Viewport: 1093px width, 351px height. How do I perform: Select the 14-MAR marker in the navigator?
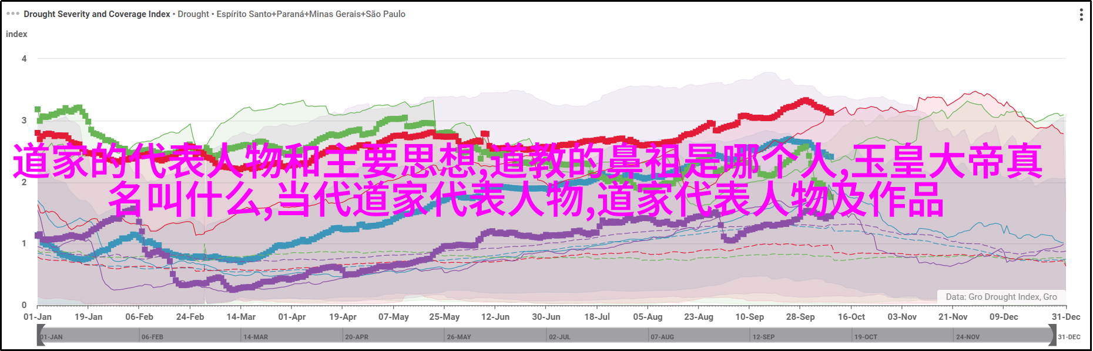coord(256,337)
